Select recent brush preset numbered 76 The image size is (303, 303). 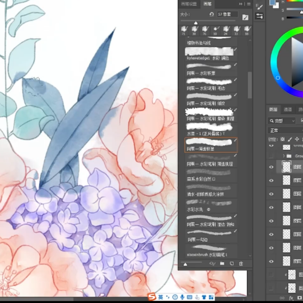(x=205, y=30)
